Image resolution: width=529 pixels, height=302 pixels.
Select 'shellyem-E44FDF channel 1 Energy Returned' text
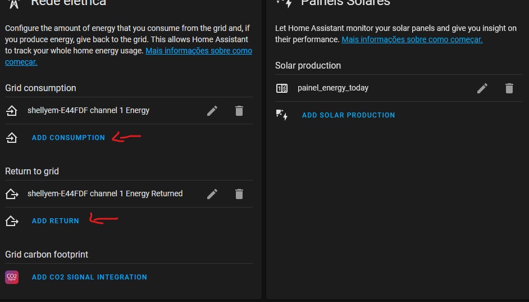coord(105,193)
